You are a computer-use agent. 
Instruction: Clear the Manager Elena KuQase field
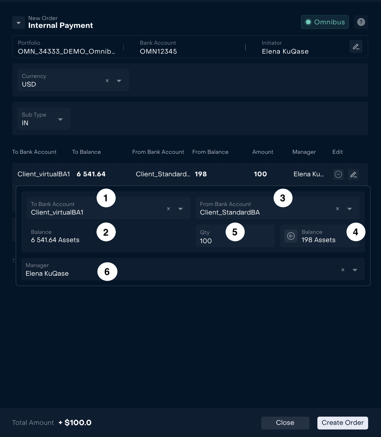(343, 270)
